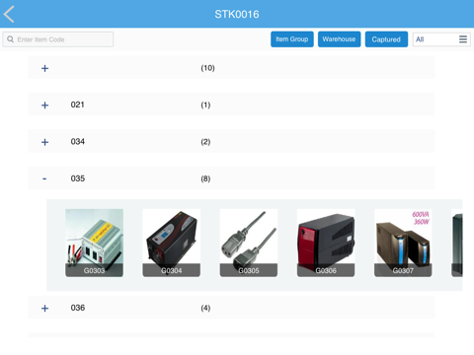
Task: Expand the unnamed group with 10 items
Action: 44,68
